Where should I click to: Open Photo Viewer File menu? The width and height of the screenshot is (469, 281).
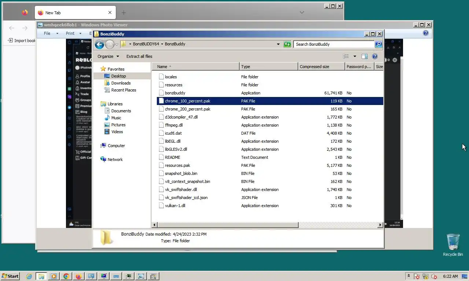coord(47,33)
